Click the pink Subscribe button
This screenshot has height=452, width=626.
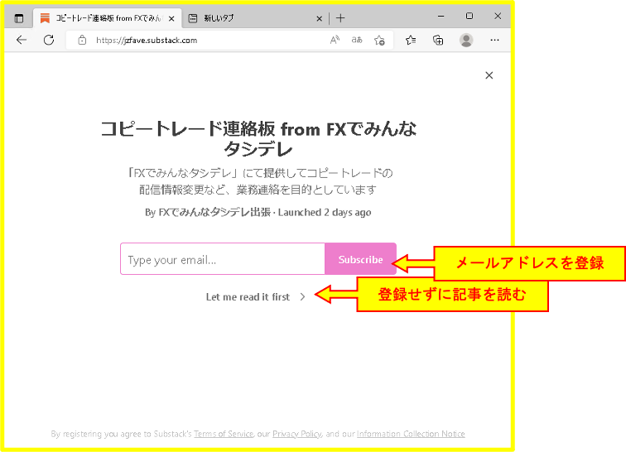click(x=360, y=259)
